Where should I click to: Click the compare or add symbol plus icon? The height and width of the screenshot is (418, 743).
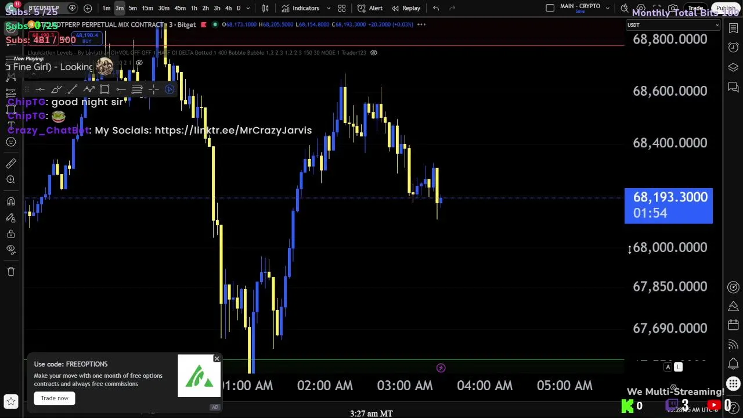[x=88, y=8]
